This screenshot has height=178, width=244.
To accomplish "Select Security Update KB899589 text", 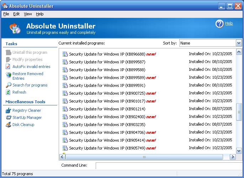I will pyautogui.click(x=107, y=78).
